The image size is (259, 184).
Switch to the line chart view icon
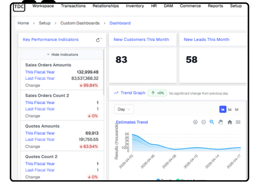(237, 109)
